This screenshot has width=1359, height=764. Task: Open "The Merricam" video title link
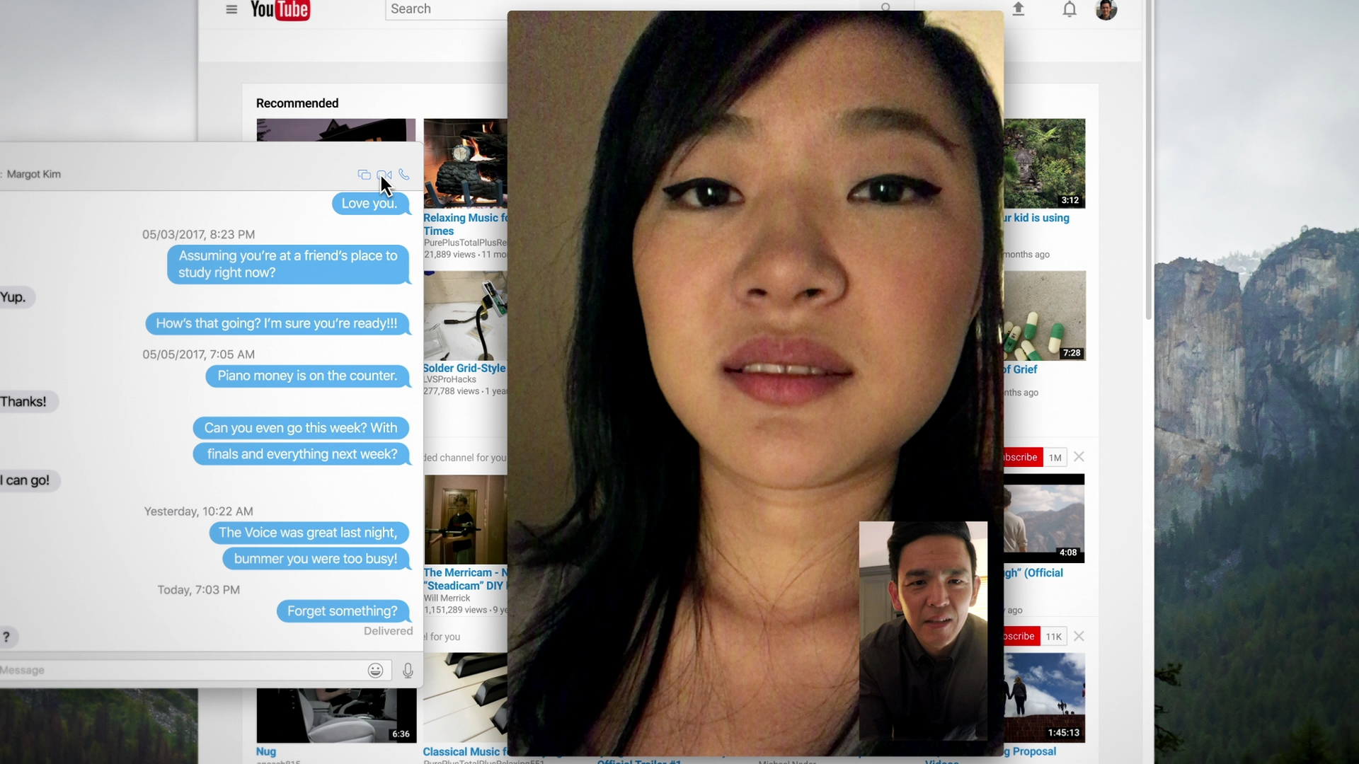(465, 579)
